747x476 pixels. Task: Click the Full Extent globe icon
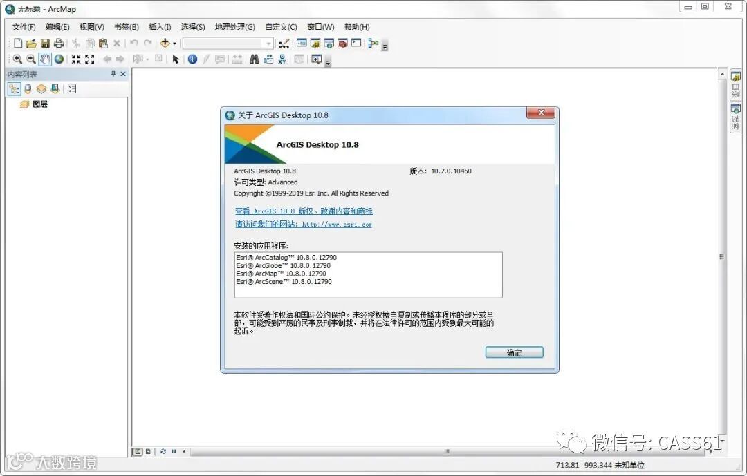[59, 59]
